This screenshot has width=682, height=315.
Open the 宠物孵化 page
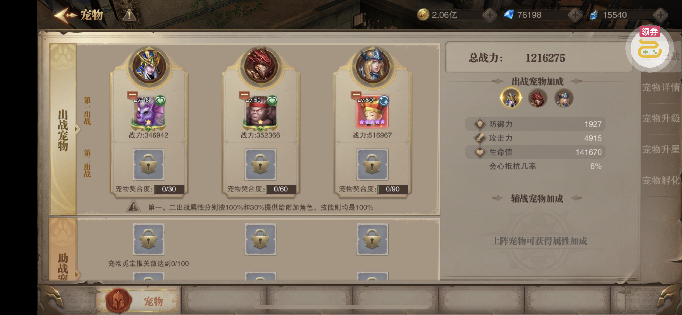pyautogui.click(x=661, y=180)
